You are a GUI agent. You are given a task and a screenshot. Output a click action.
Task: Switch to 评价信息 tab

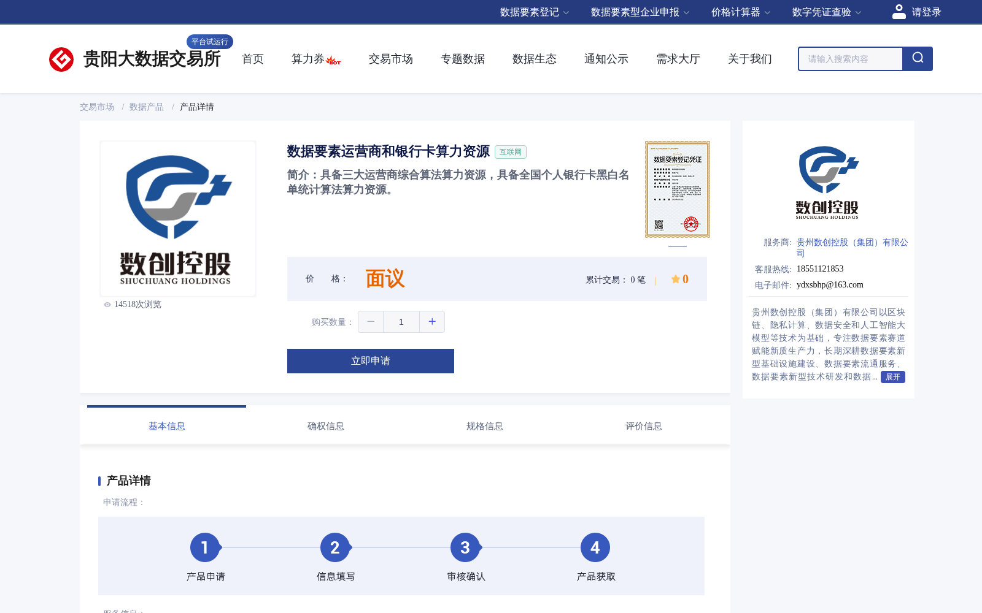coord(643,425)
